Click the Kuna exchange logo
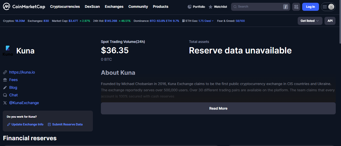 [x=8, y=51]
